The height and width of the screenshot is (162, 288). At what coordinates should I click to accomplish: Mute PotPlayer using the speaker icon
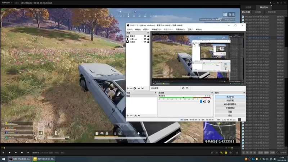coord(226,148)
